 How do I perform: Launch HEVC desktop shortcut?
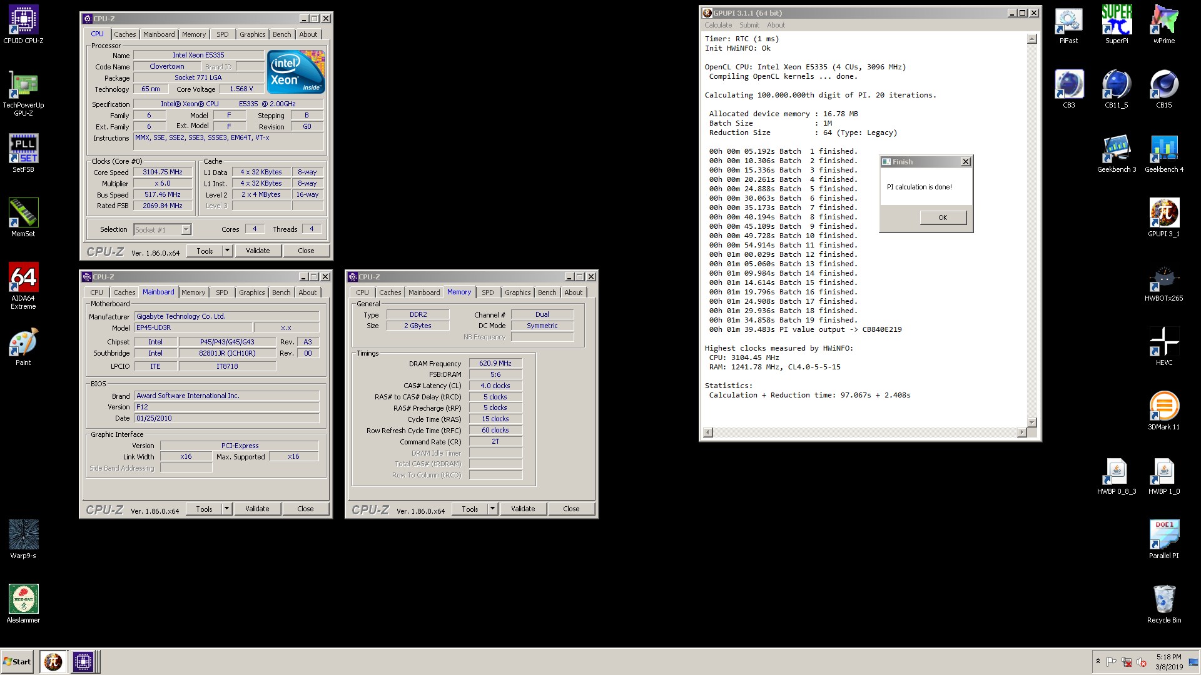[x=1164, y=346]
